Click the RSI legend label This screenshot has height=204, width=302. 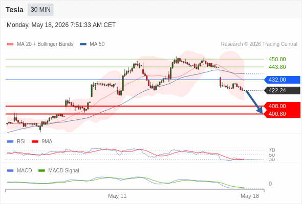21,142
